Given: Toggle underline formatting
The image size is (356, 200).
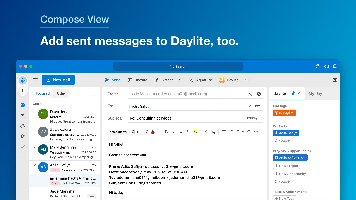Looking at the screenshot, I should click(181, 132).
